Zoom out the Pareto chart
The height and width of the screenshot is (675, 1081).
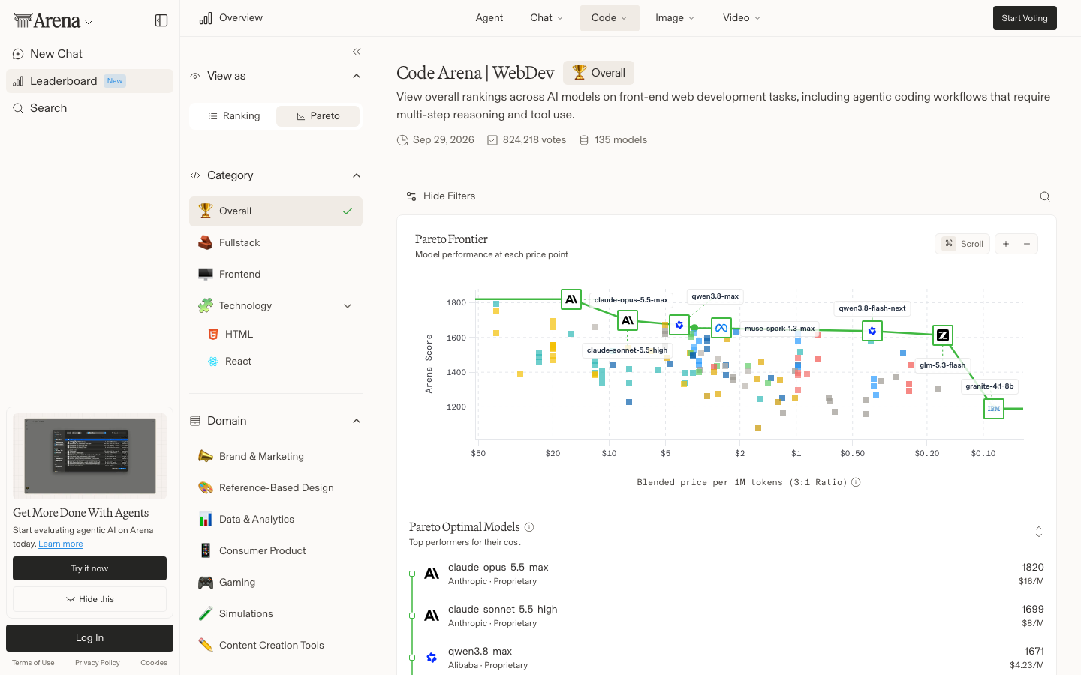point(1027,244)
